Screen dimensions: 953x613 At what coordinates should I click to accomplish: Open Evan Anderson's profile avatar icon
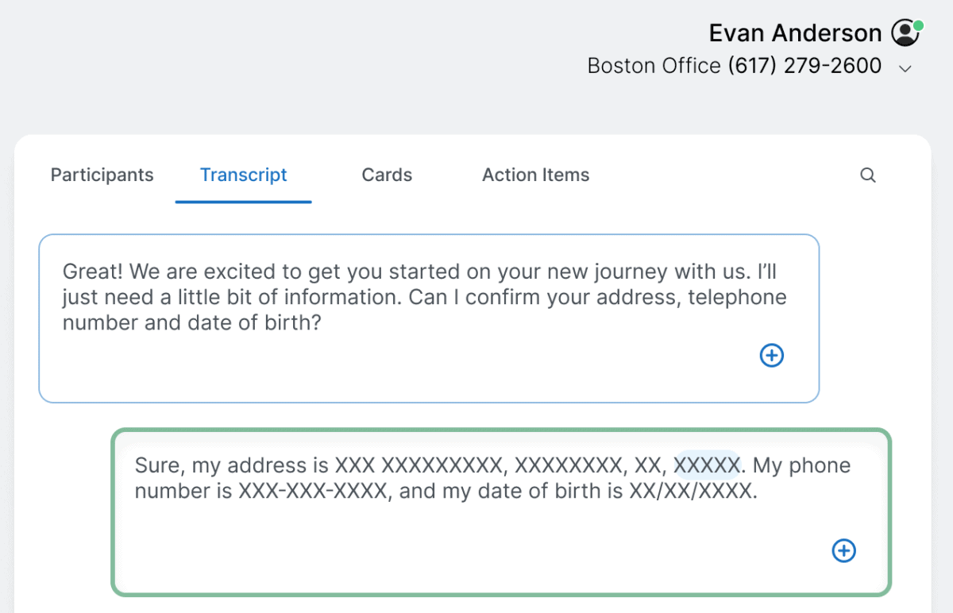click(905, 33)
